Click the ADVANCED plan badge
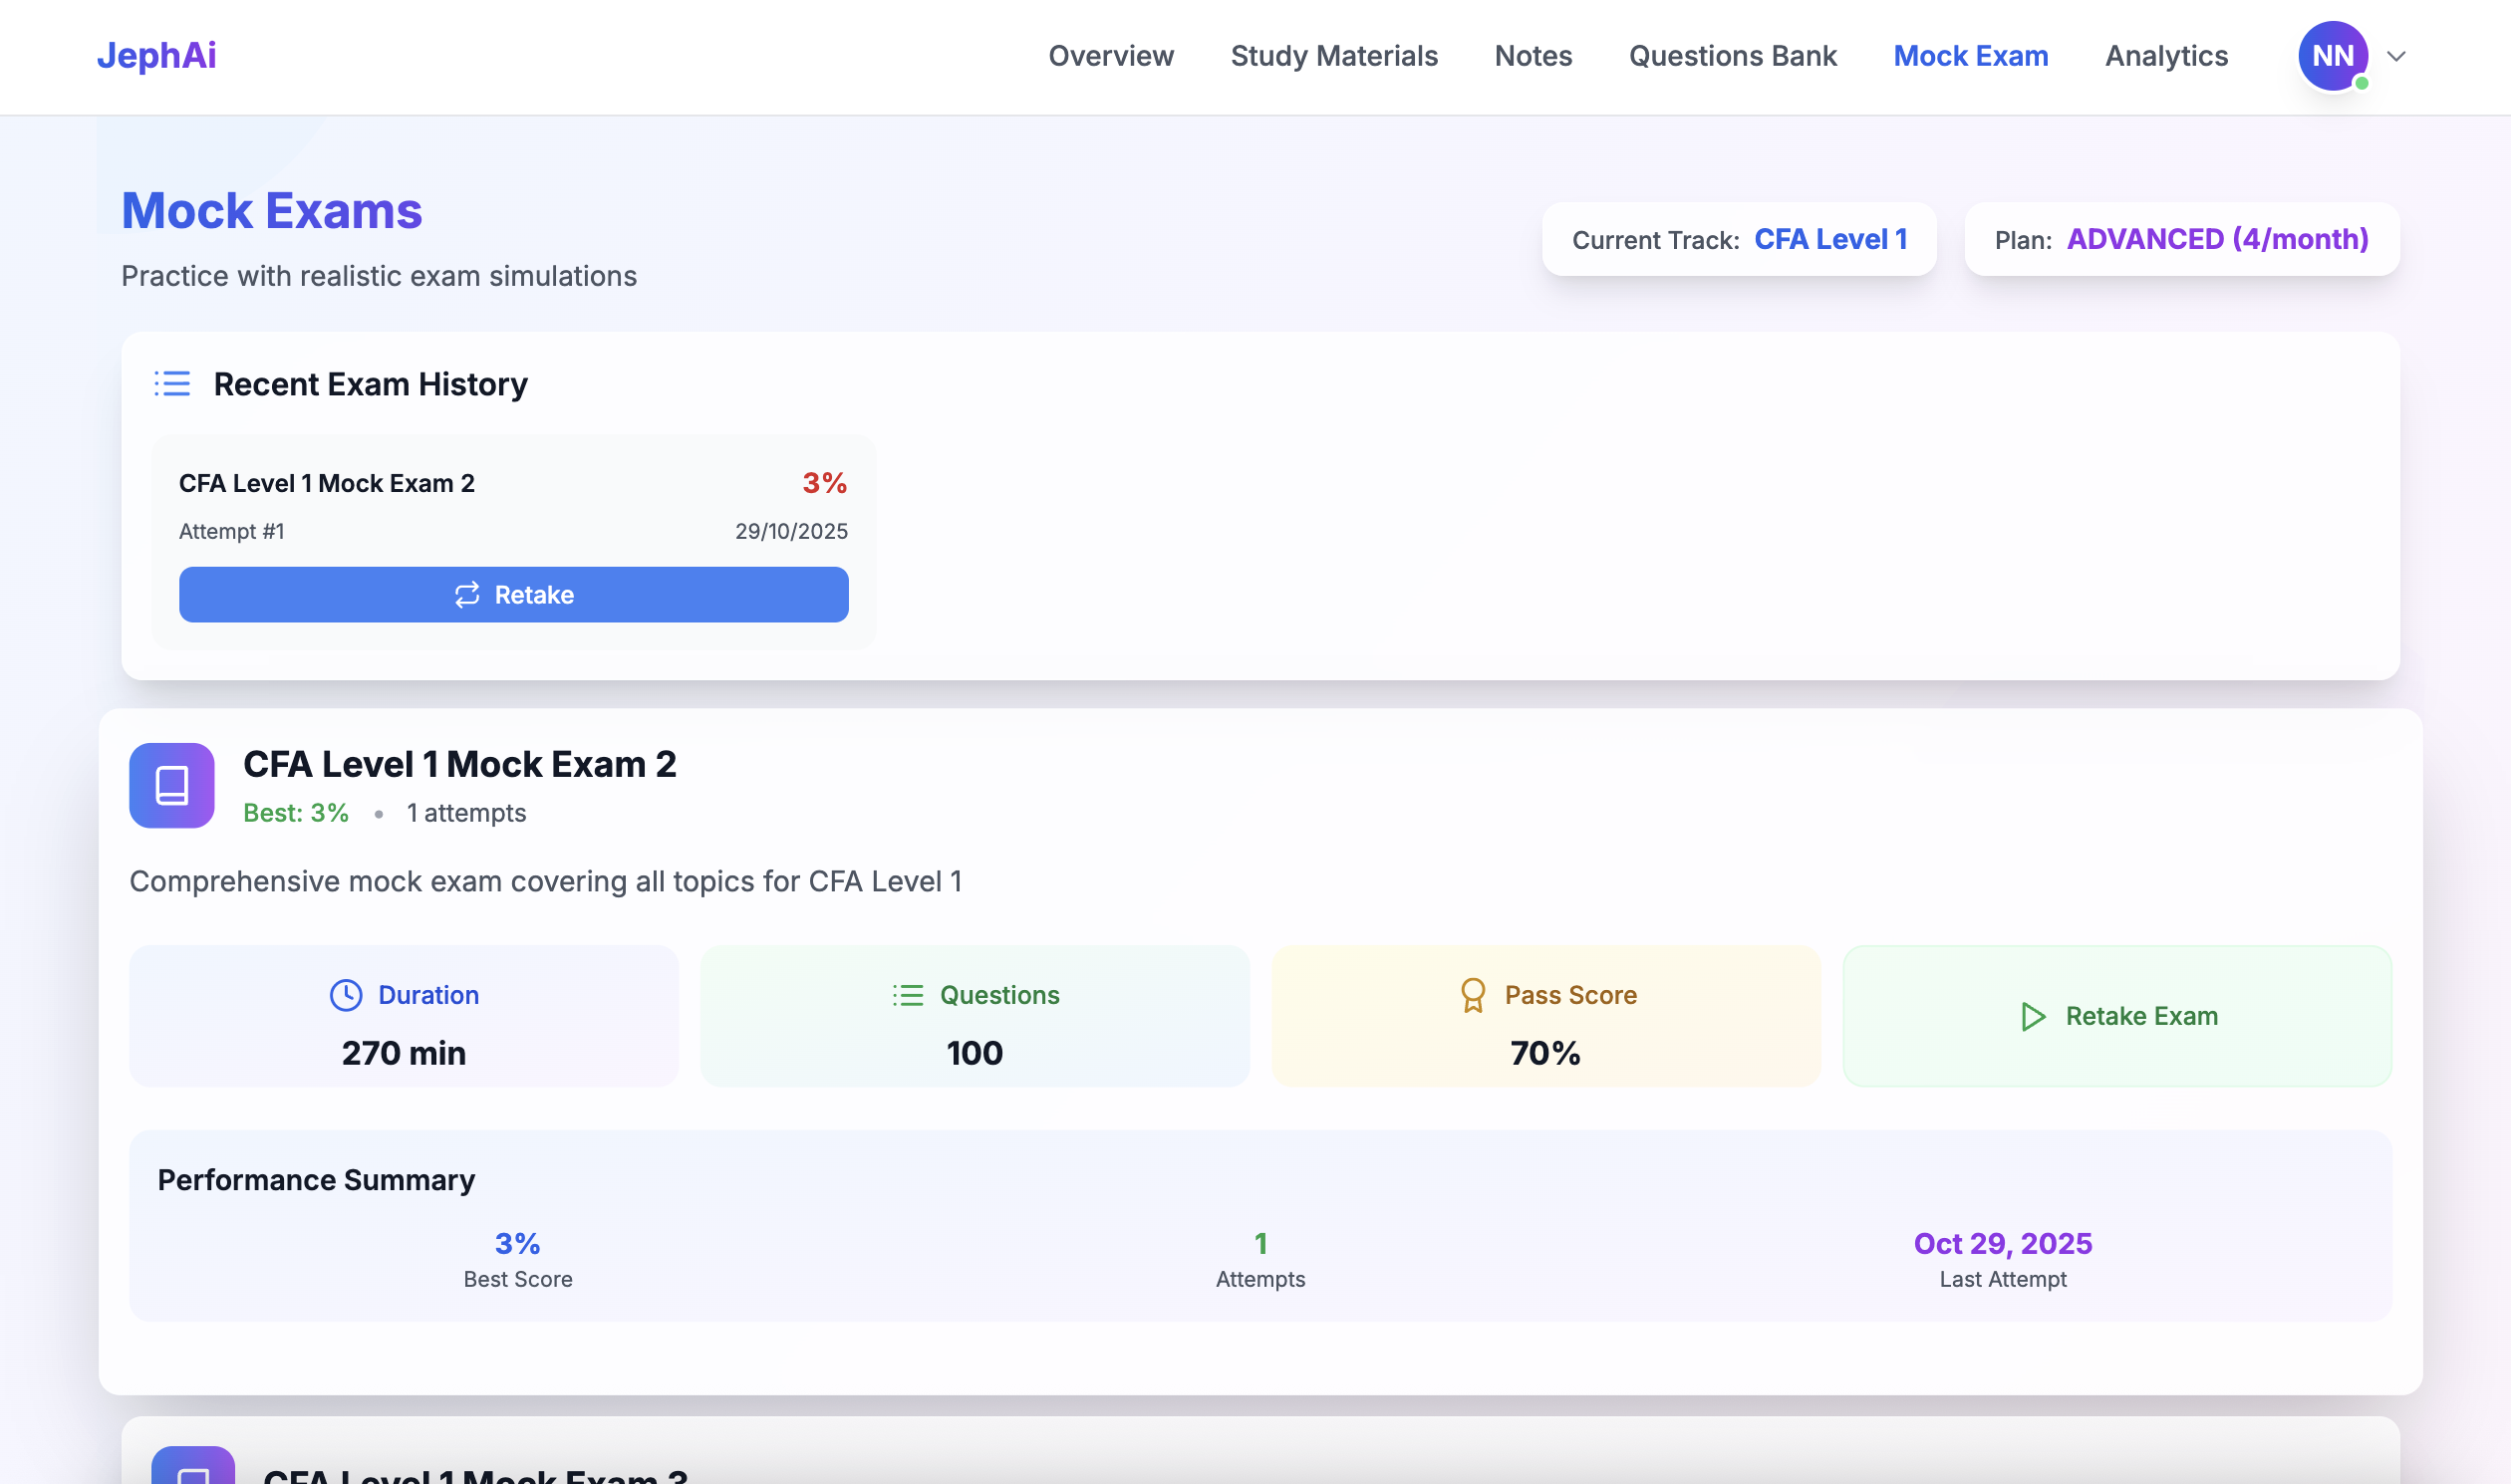 point(2181,240)
